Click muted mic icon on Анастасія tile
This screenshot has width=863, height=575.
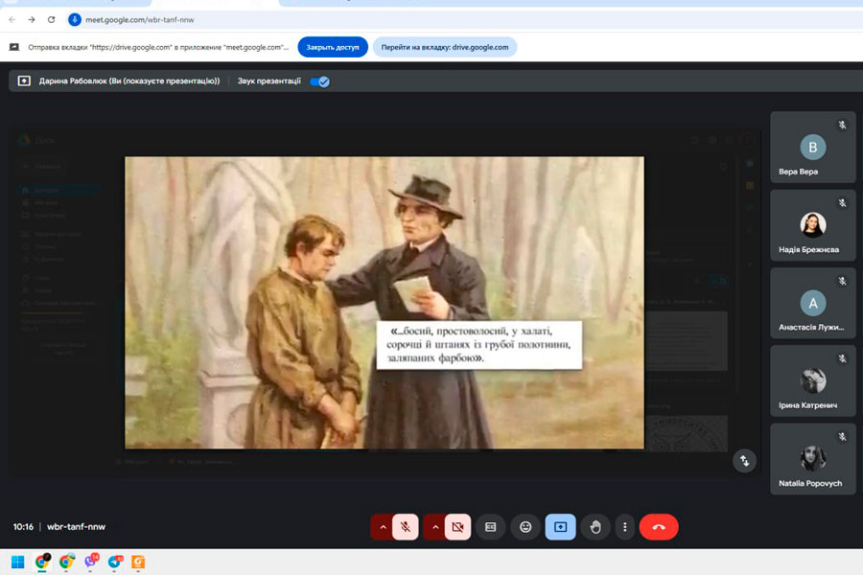[x=842, y=281]
